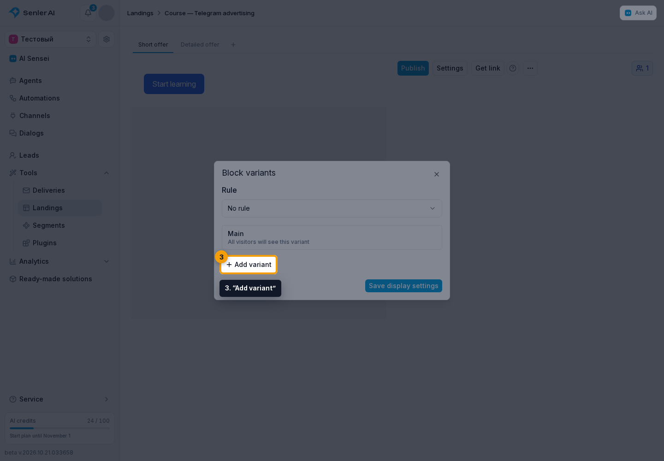Image resolution: width=664 pixels, height=461 pixels.
Task: Show the collaborators count indicator
Action: pyautogui.click(x=642, y=68)
